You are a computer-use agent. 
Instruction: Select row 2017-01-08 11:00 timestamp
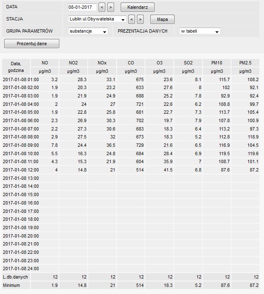[21, 161]
